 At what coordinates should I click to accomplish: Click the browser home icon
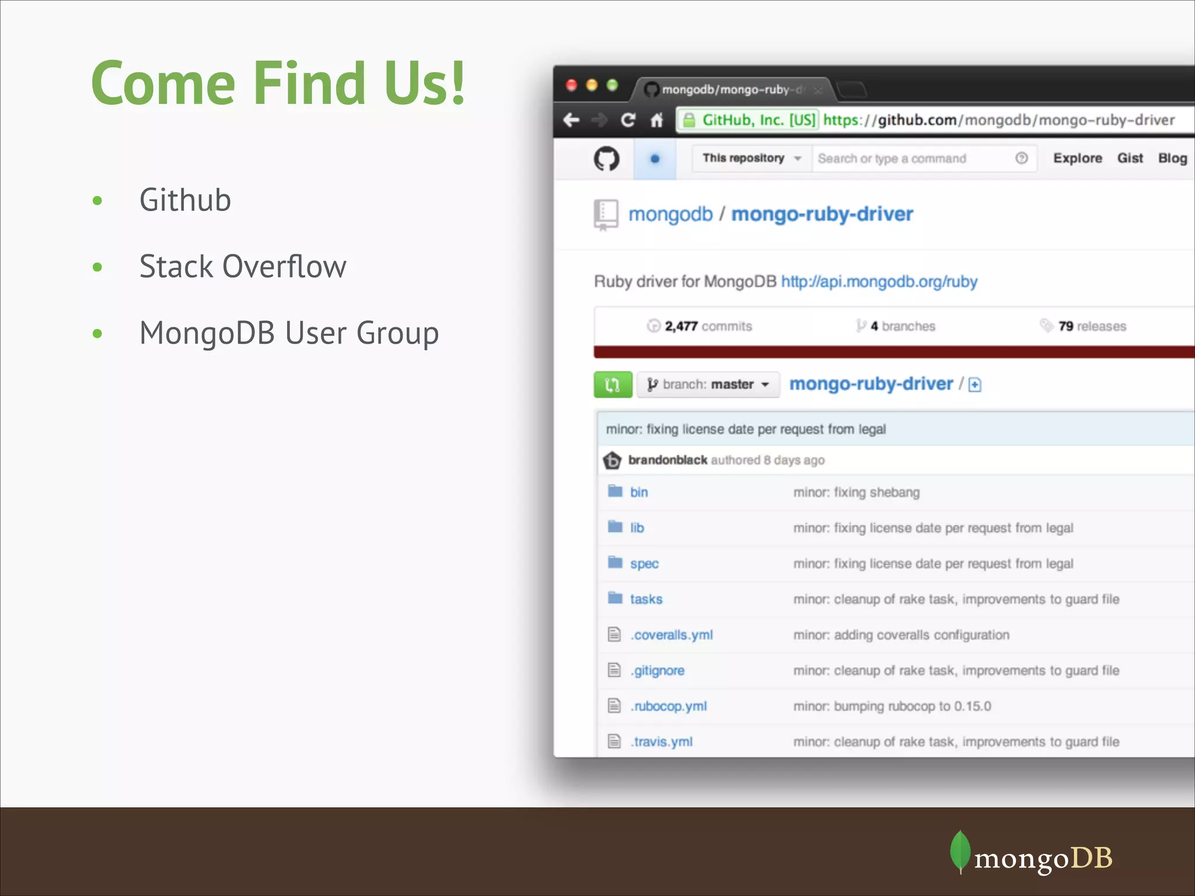pos(657,120)
